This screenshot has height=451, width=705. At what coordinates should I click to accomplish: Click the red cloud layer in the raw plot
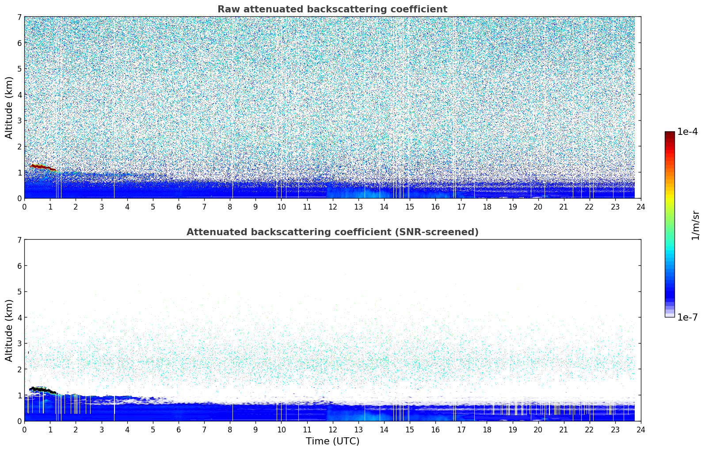click(43, 167)
